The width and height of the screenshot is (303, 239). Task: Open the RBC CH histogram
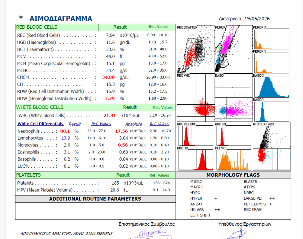(234, 135)
